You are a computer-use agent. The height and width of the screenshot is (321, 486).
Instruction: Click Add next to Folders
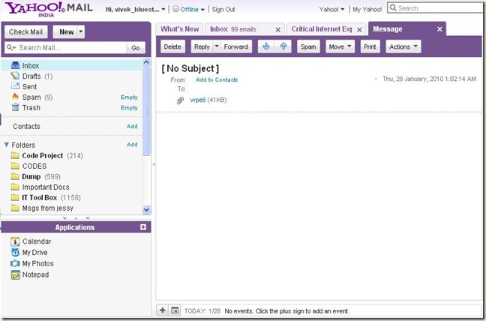pyautogui.click(x=132, y=145)
